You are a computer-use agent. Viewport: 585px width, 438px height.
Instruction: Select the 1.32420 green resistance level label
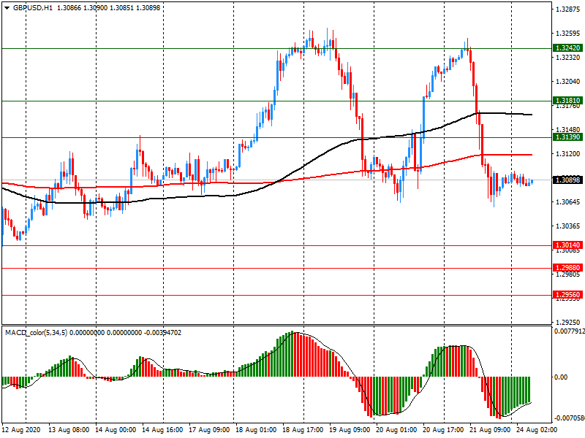click(x=568, y=48)
